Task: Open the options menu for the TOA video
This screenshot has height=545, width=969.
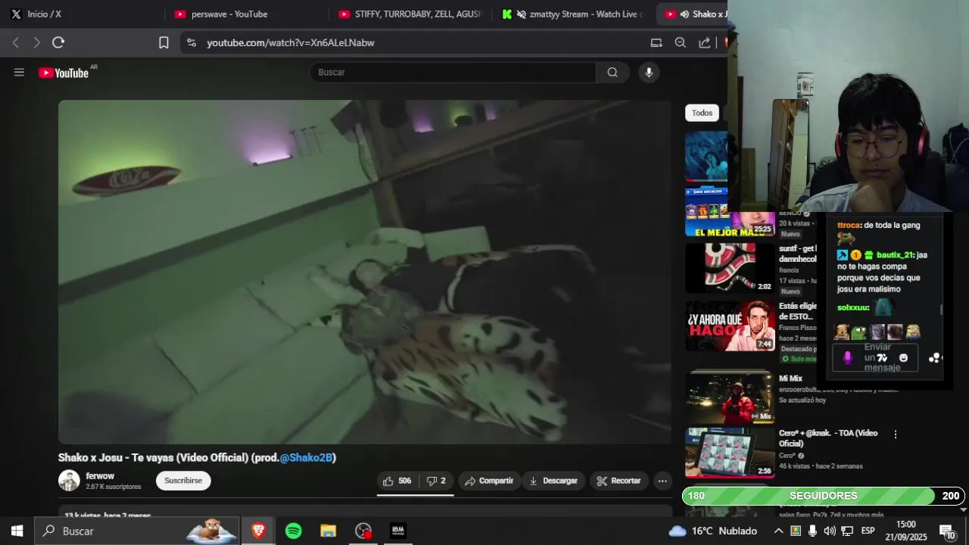Action: (x=896, y=434)
